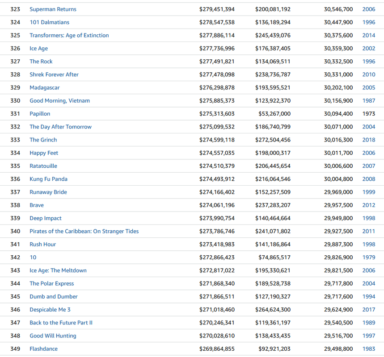
Task: Open year 2004 in Polar Express row
Action: point(368,283)
